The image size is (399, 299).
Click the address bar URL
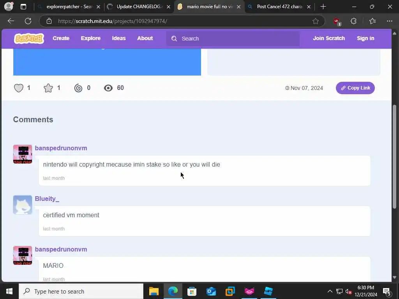click(x=113, y=21)
